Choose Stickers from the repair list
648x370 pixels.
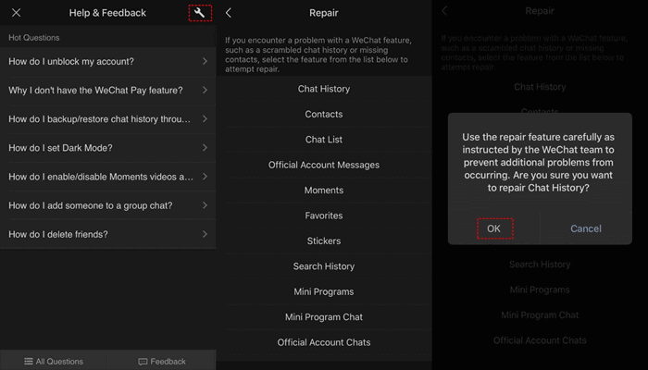[x=323, y=240]
